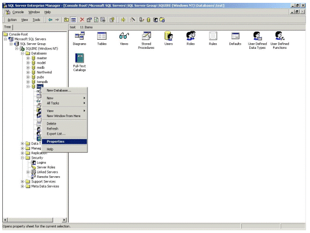This screenshot has width=310, height=233.
Task: Select Logins under Security
Action: click(x=41, y=163)
